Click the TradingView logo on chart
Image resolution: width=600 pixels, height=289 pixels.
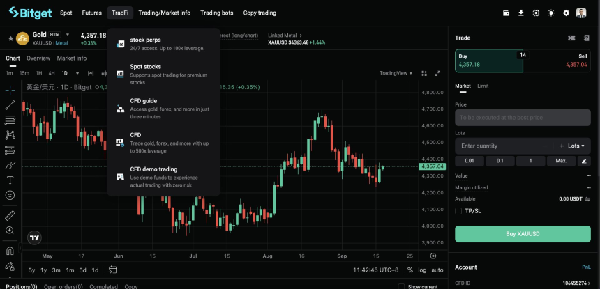(34, 238)
